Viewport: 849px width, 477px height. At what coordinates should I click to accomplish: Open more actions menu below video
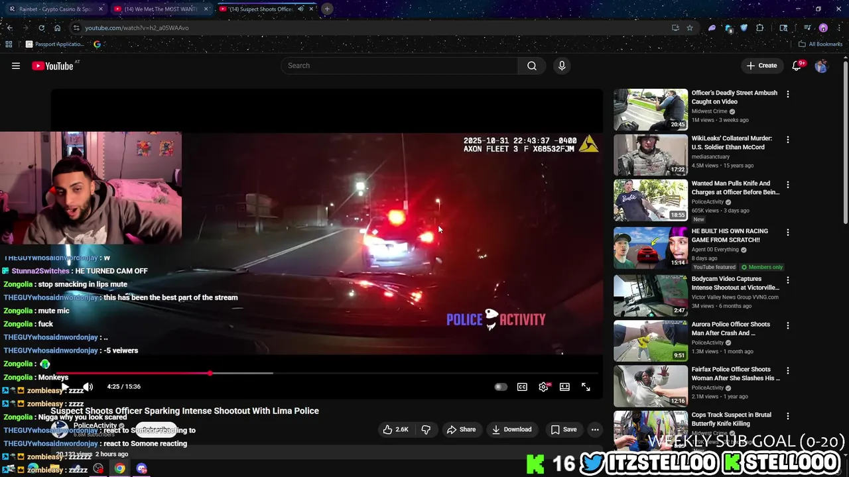595,429
